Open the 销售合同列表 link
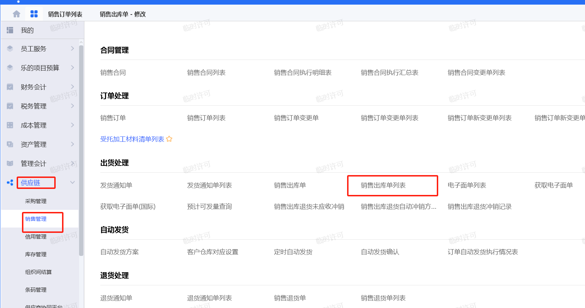The image size is (585, 308). pyautogui.click(x=206, y=73)
